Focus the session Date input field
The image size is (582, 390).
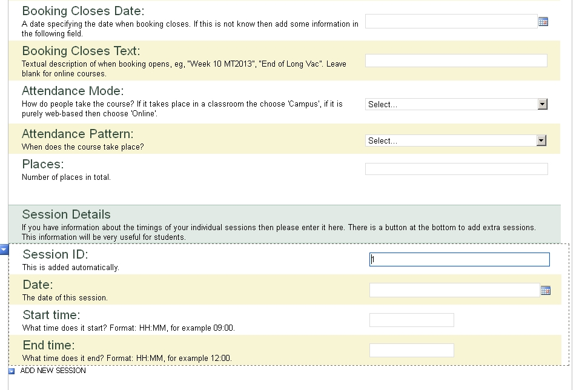tap(454, 290)
